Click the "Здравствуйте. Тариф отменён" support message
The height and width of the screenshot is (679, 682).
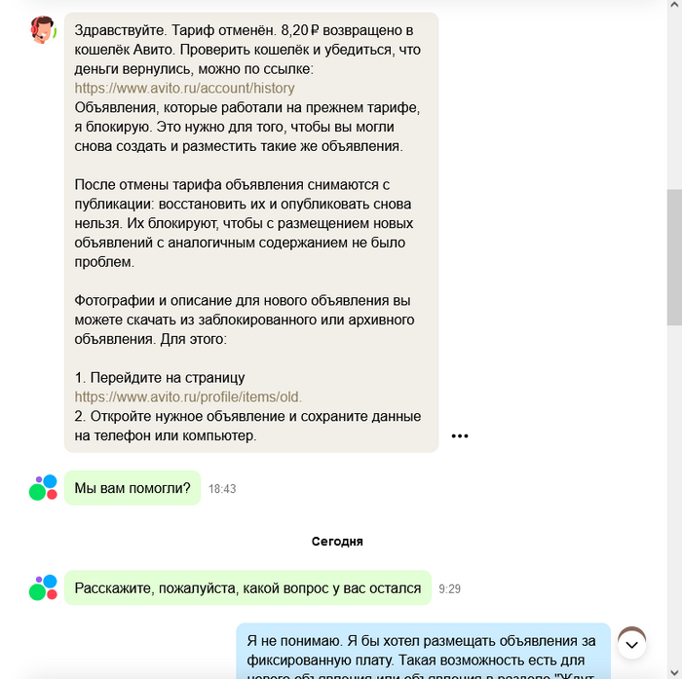(251, 233)
